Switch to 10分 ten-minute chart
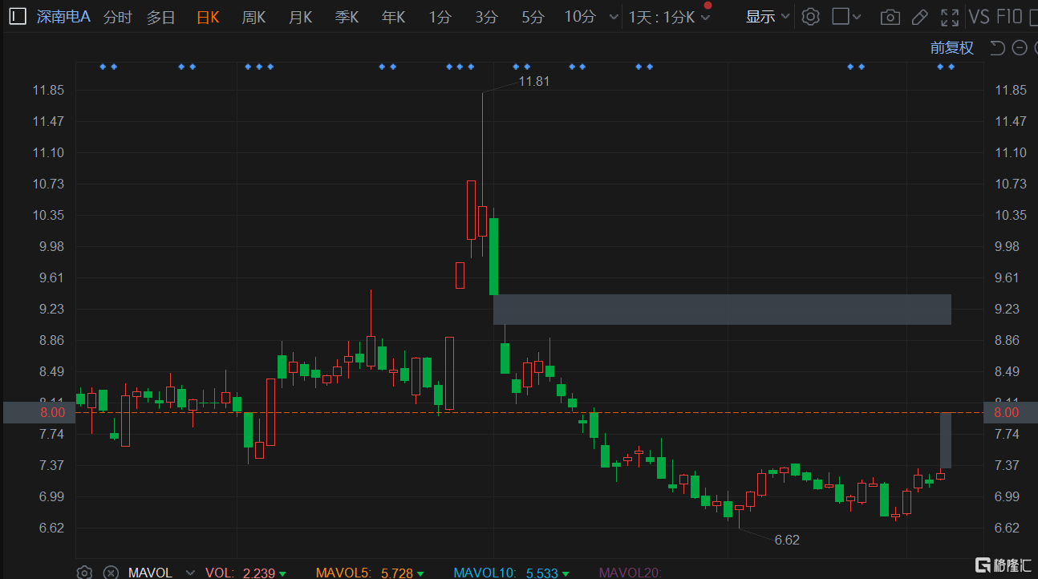1038x579 pixels. (x=580, y=17)
